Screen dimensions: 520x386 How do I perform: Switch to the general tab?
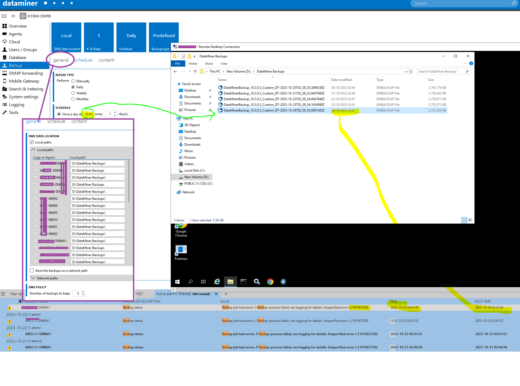60,60
